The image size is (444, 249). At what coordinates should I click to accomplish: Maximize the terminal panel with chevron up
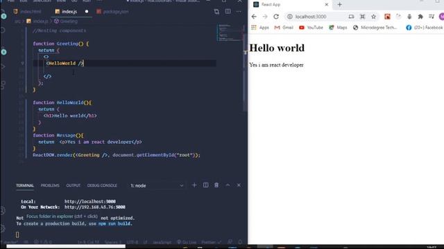click(x=228, y=185)
